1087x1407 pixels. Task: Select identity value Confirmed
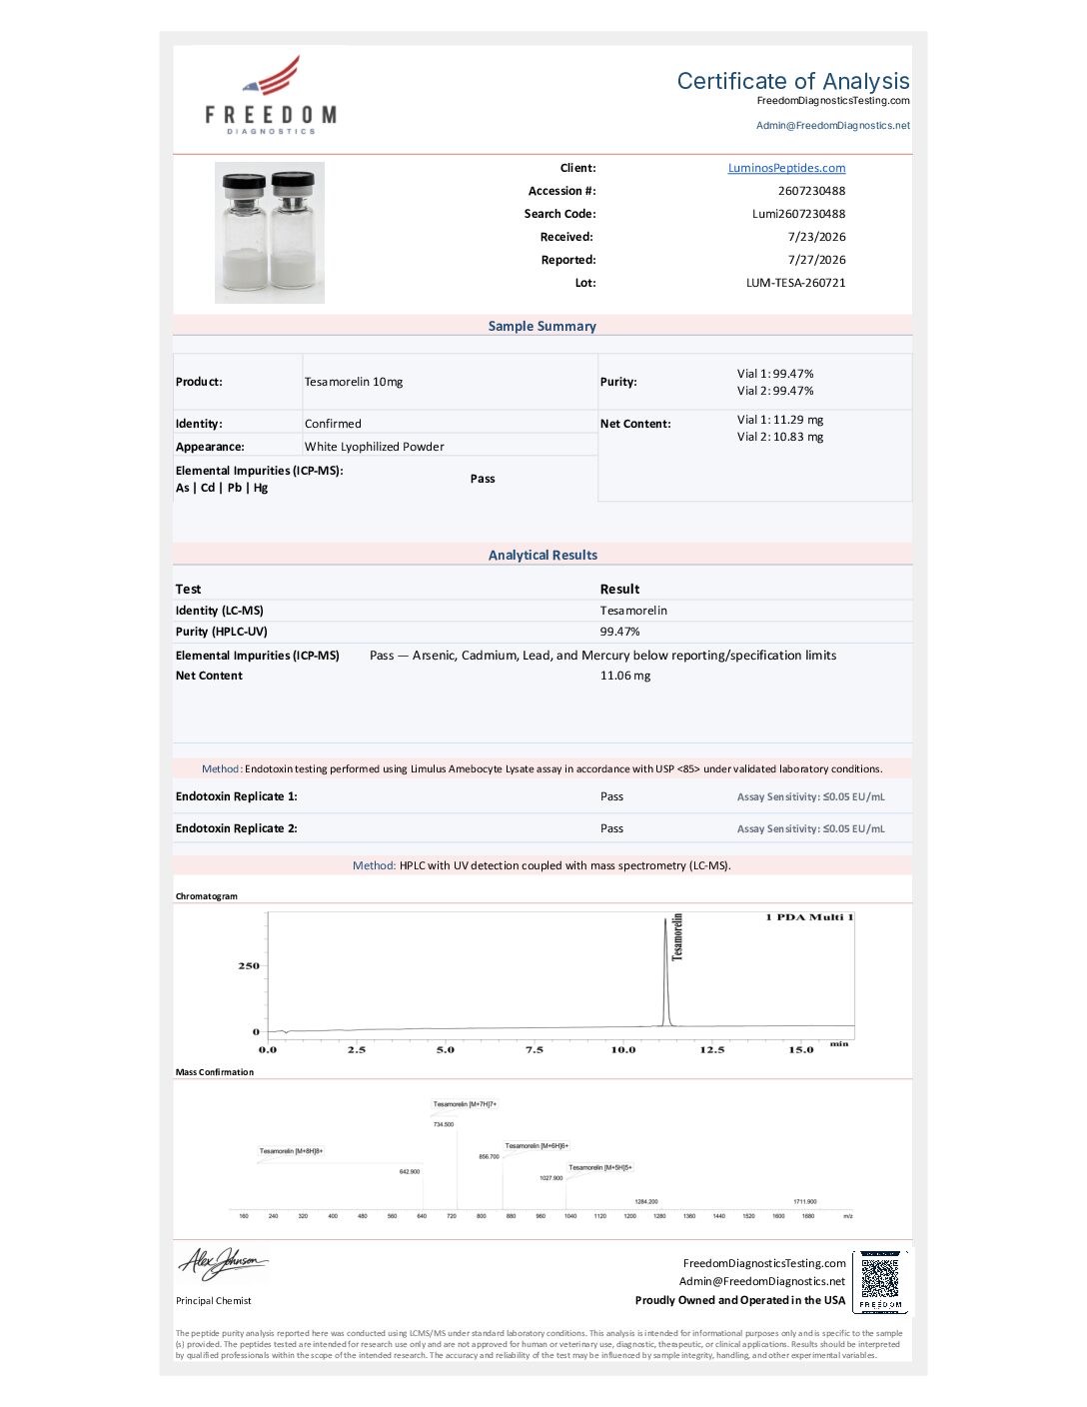pyautogui.click(x=333, y=424)
